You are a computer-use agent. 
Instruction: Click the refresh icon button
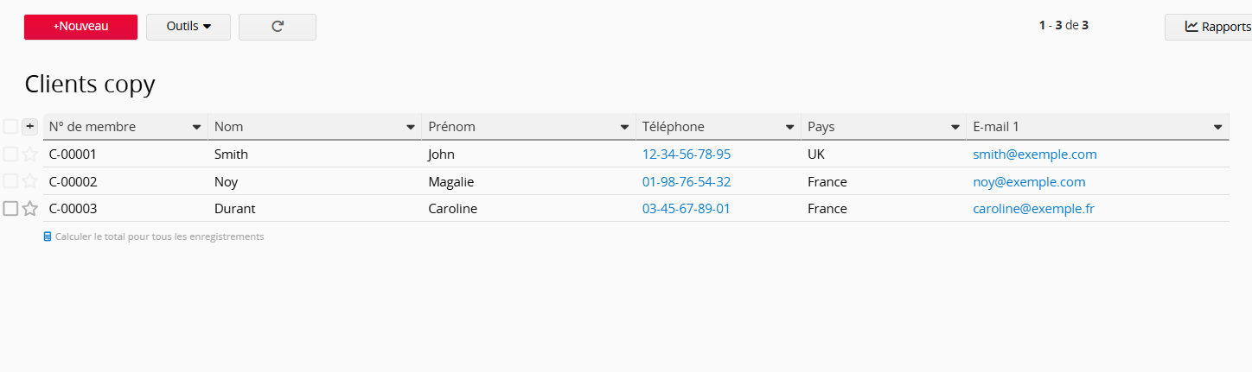click(278, 27)
